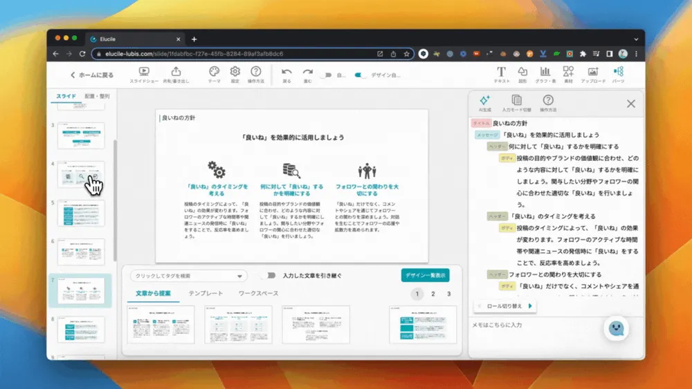Select the 文章から提案 tab
This screenshot has height=389, width=692.
tap(153, 294)
